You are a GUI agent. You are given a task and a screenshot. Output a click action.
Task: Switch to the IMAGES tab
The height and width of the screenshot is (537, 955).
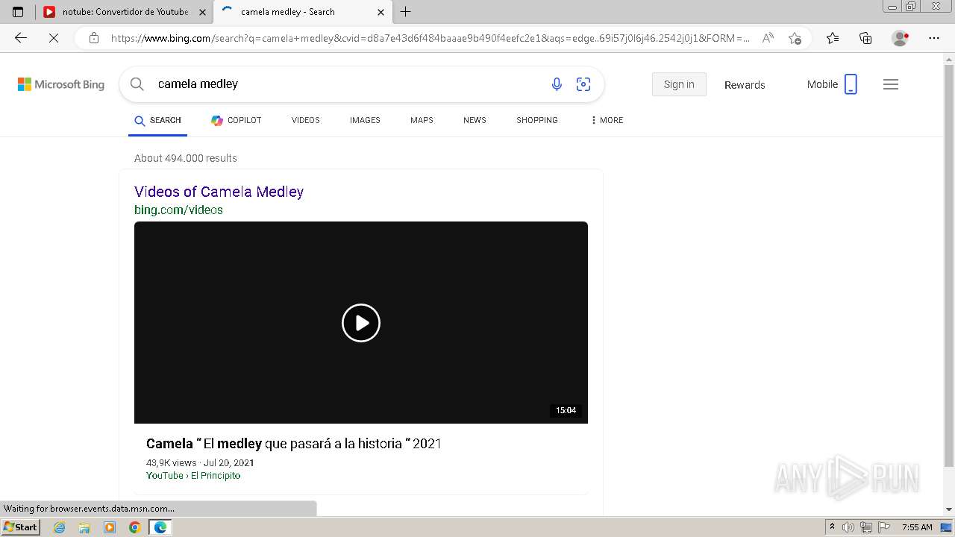tap(365, 120)
